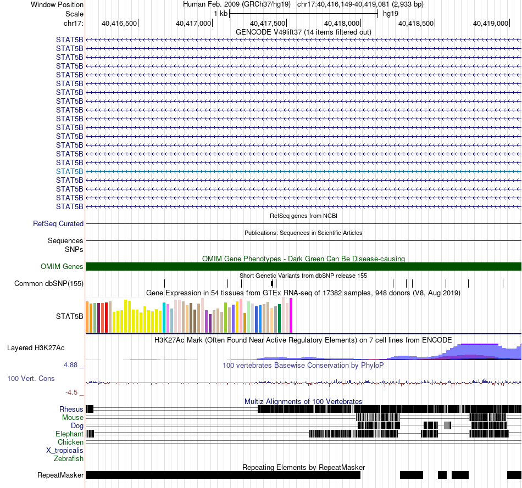Click the Sequences SNPs track label
This screenshot has width=522, height=488.
(x=65, y=245)
